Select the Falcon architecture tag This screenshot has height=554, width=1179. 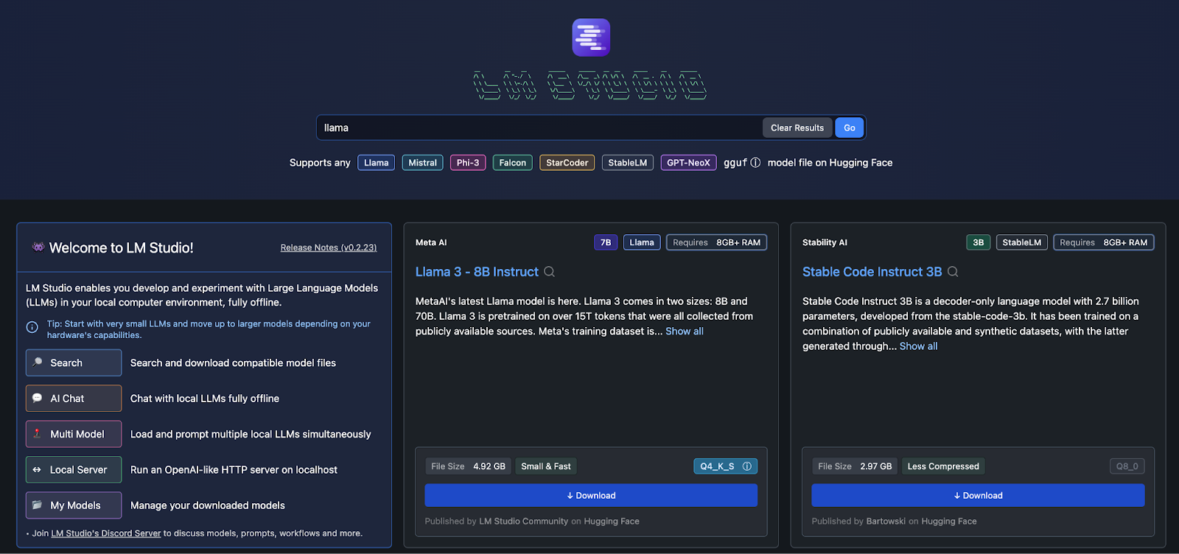[512, 163]
